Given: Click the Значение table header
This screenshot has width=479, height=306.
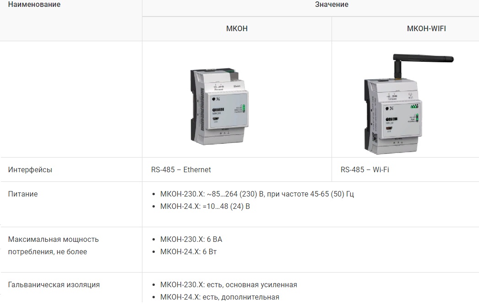Looking at the screenshot, I should (331, 5).
